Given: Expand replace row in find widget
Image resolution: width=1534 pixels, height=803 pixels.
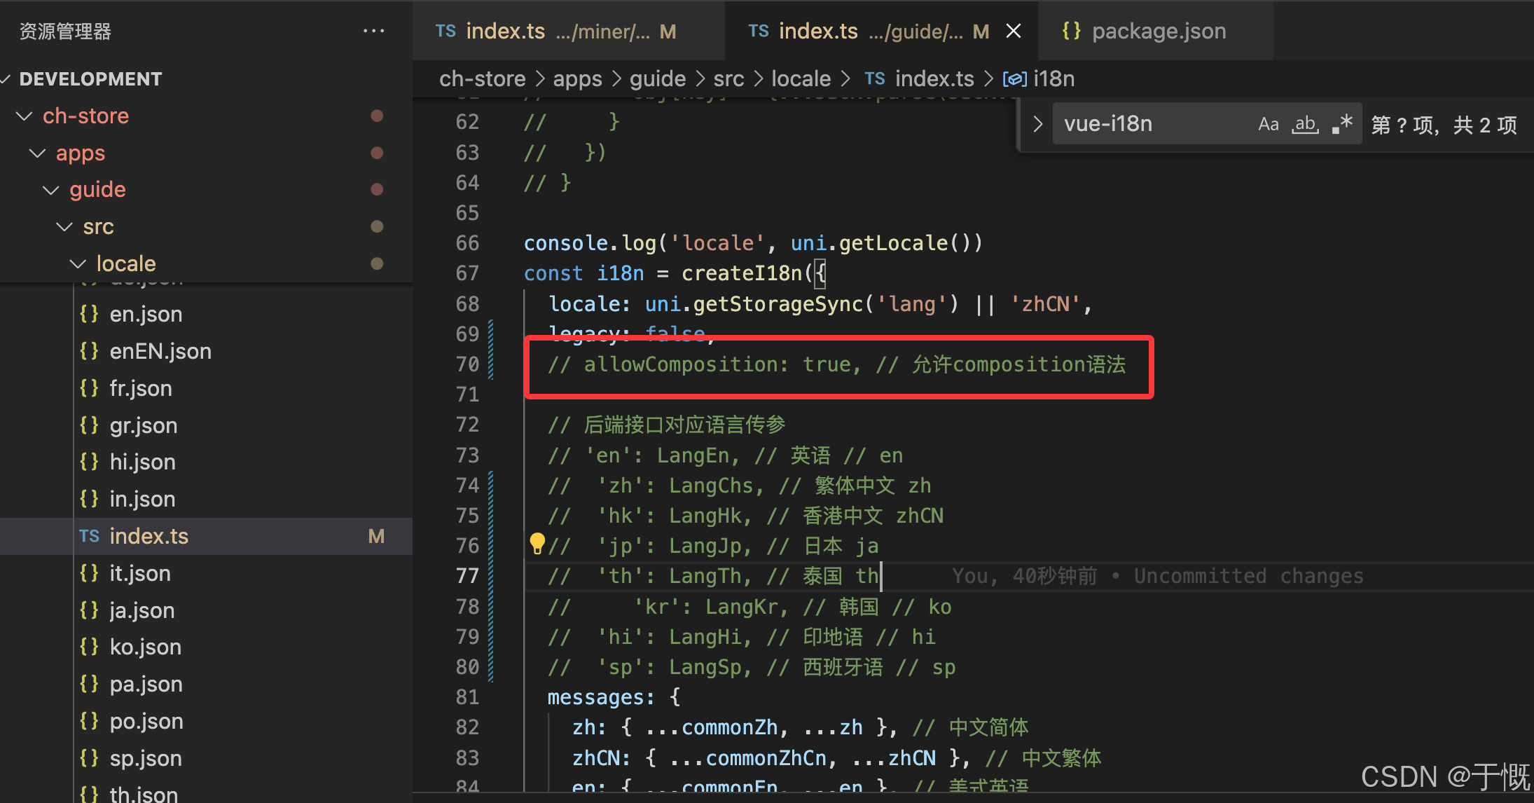Looking at the screenshot, I should [1037, 125].
